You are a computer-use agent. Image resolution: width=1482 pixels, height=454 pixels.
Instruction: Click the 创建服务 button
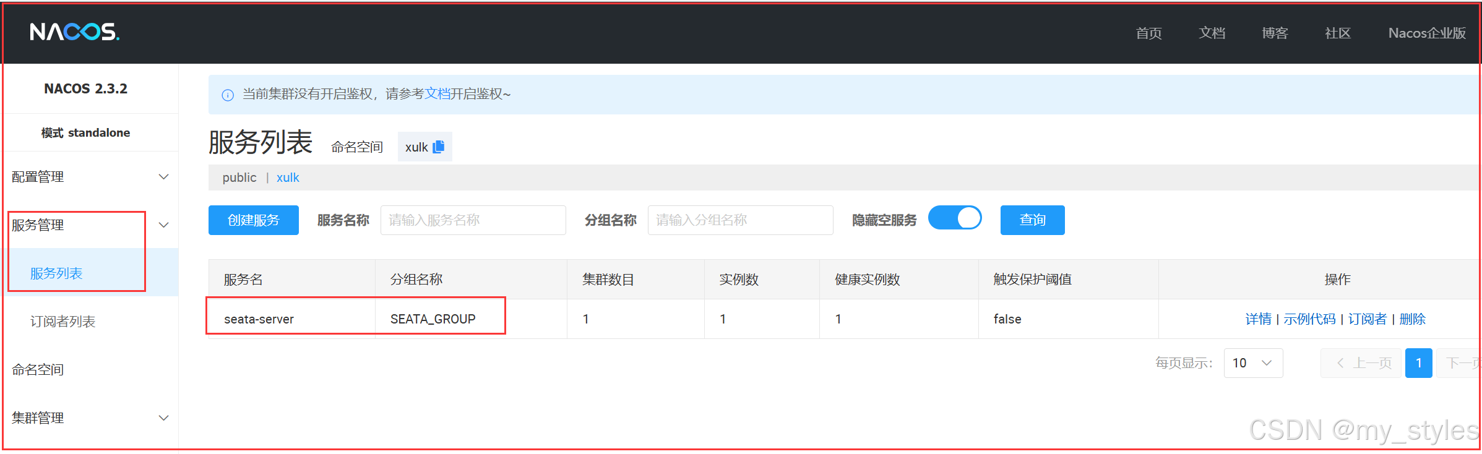pos(254,220)
